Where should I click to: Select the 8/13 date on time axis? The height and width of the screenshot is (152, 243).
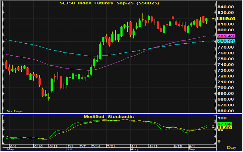point(154,146)
